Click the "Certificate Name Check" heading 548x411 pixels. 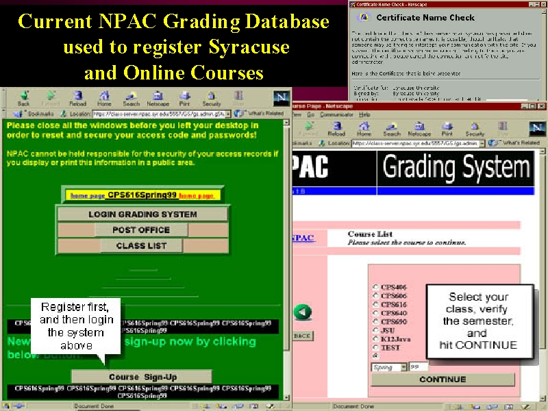[425, 18]
